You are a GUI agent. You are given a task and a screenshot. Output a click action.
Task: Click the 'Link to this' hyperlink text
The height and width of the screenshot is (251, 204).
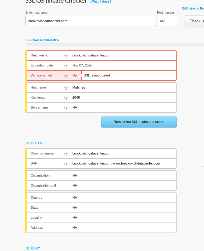[197, 8]
